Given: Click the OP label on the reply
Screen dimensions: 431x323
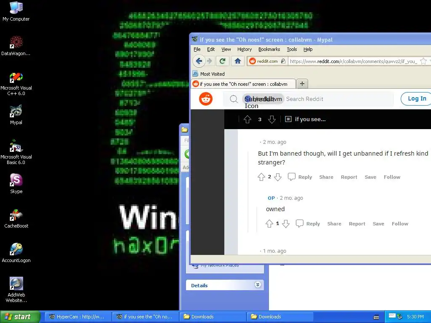Looking at the screenshot, I should click(271, 198).
